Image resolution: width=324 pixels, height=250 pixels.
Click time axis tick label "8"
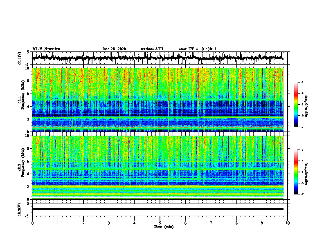pyautogui.click(x=236, y=223)
